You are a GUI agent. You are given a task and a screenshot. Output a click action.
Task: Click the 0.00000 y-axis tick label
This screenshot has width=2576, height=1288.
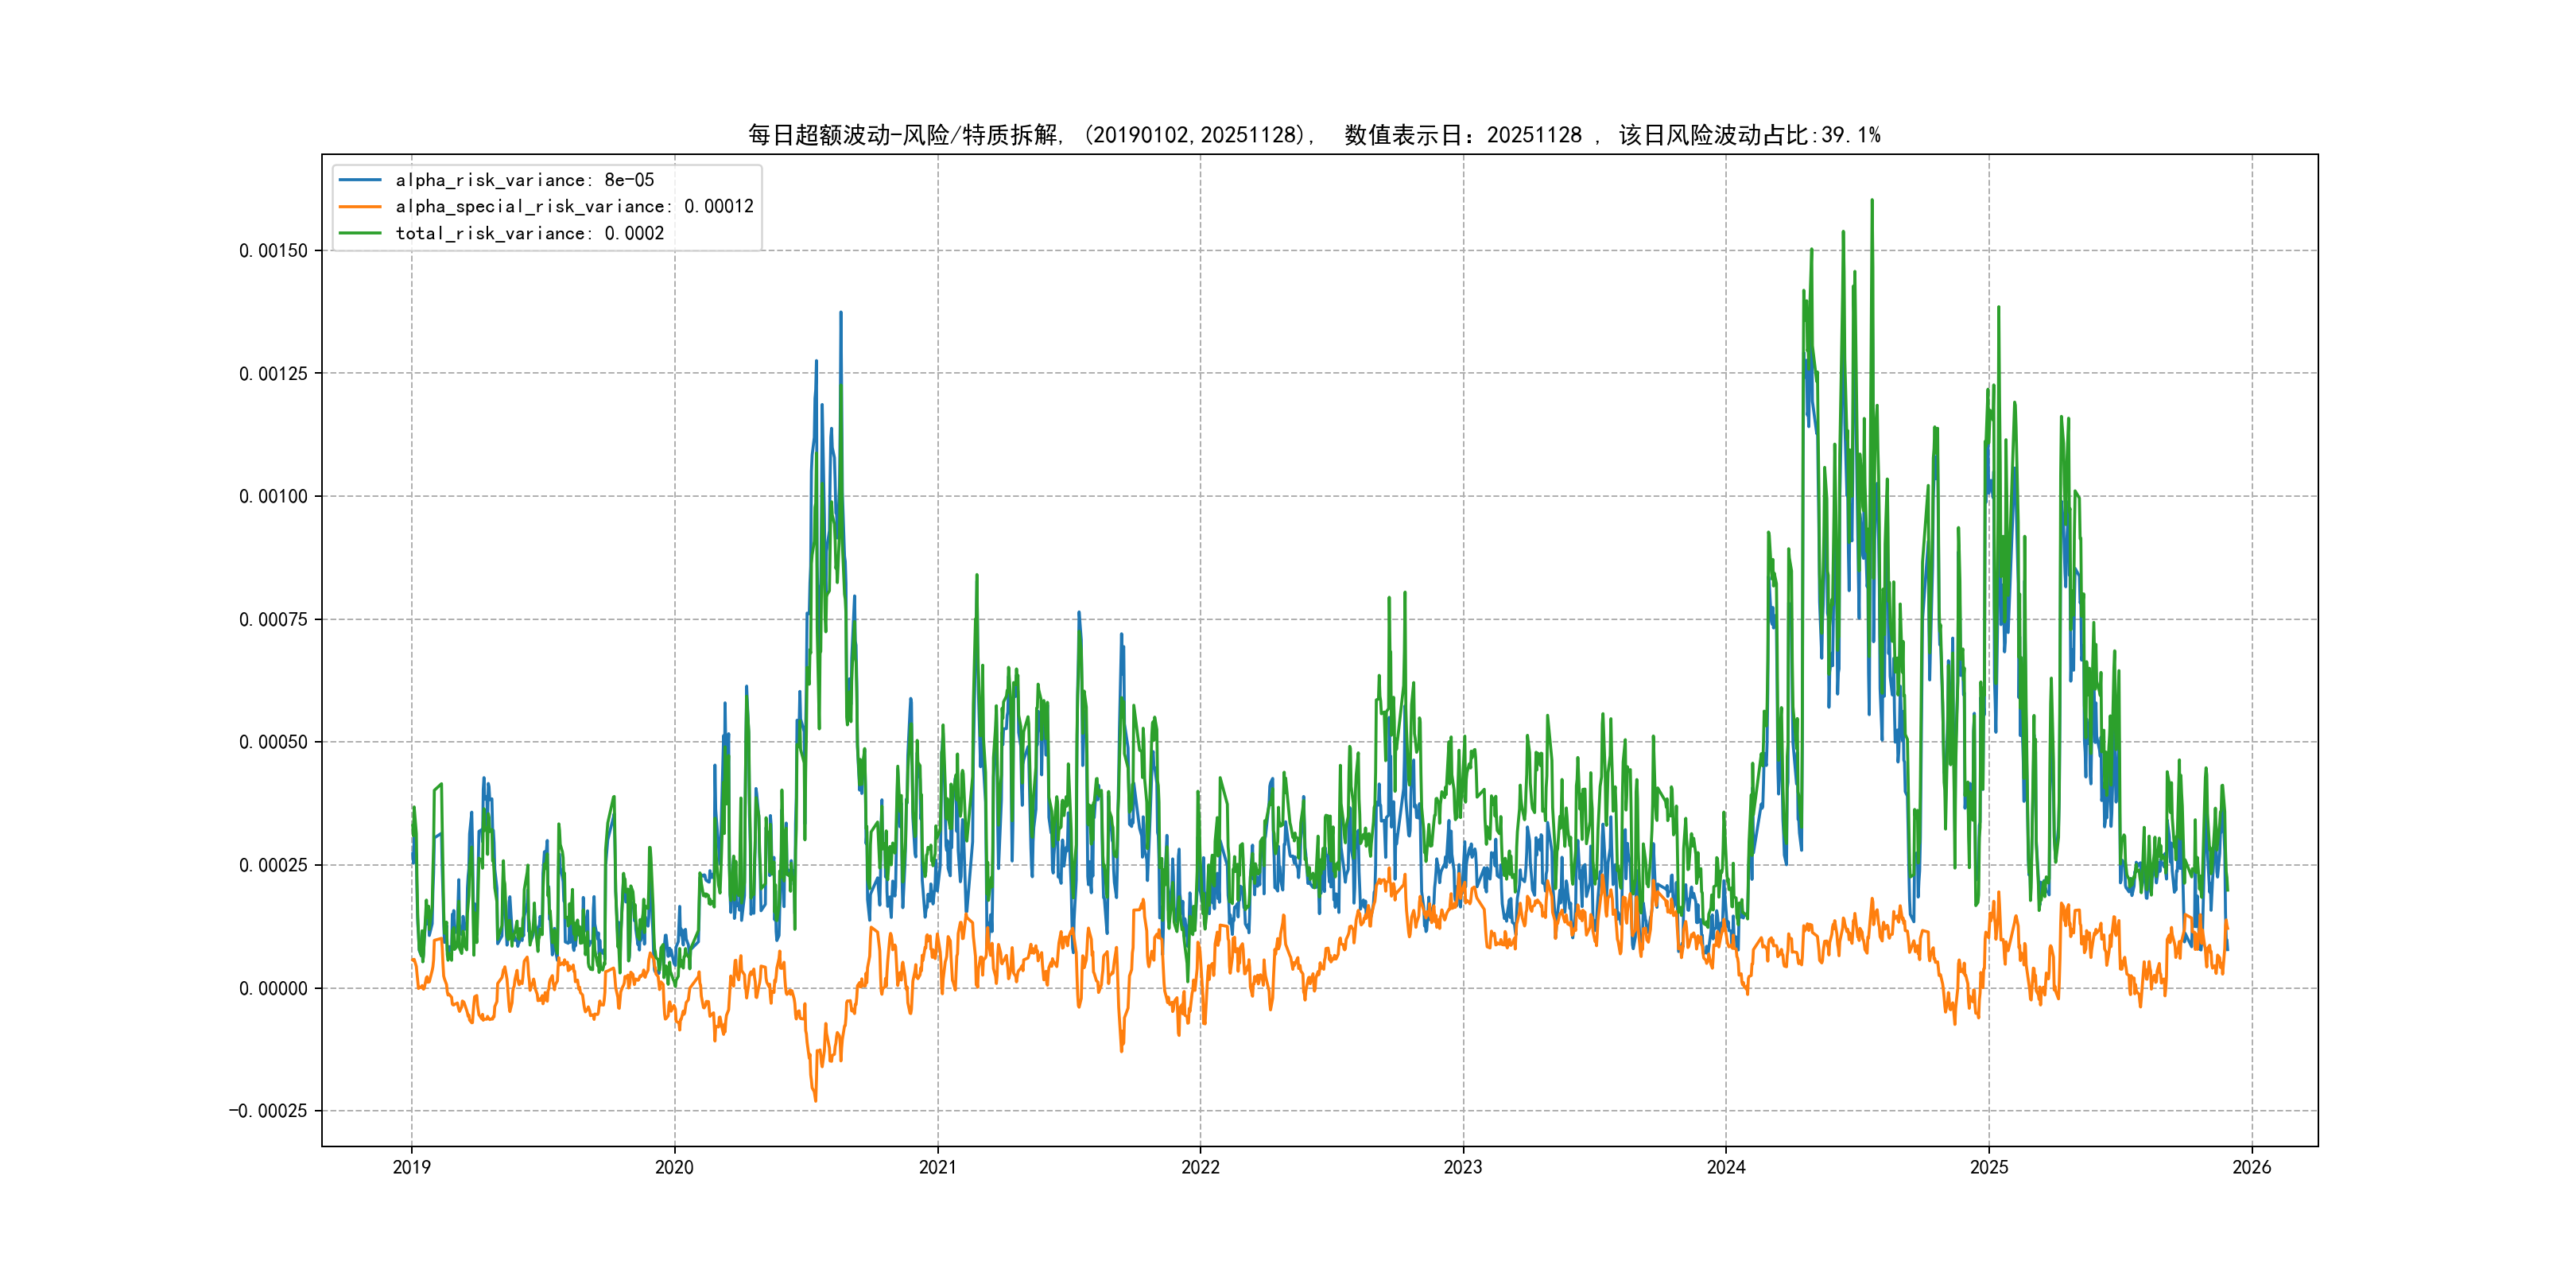point(273,989)
